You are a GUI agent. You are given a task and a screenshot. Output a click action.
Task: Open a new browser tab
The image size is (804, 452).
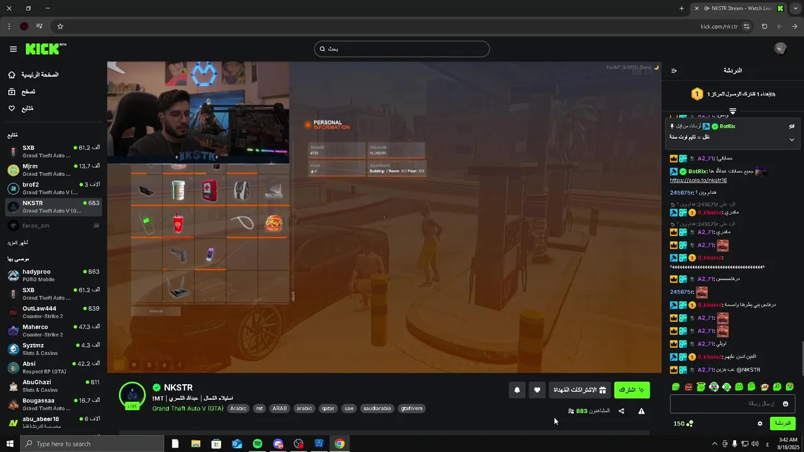pos(682,8)
